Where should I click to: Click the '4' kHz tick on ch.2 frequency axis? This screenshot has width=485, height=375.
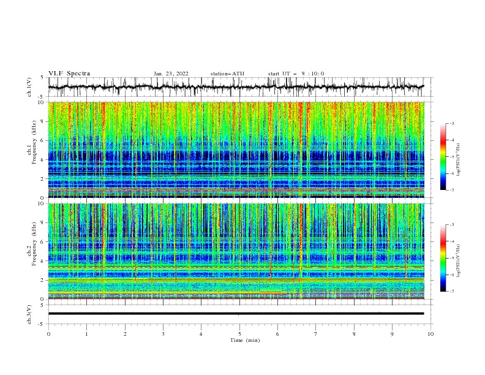click(x=43, y=261)
